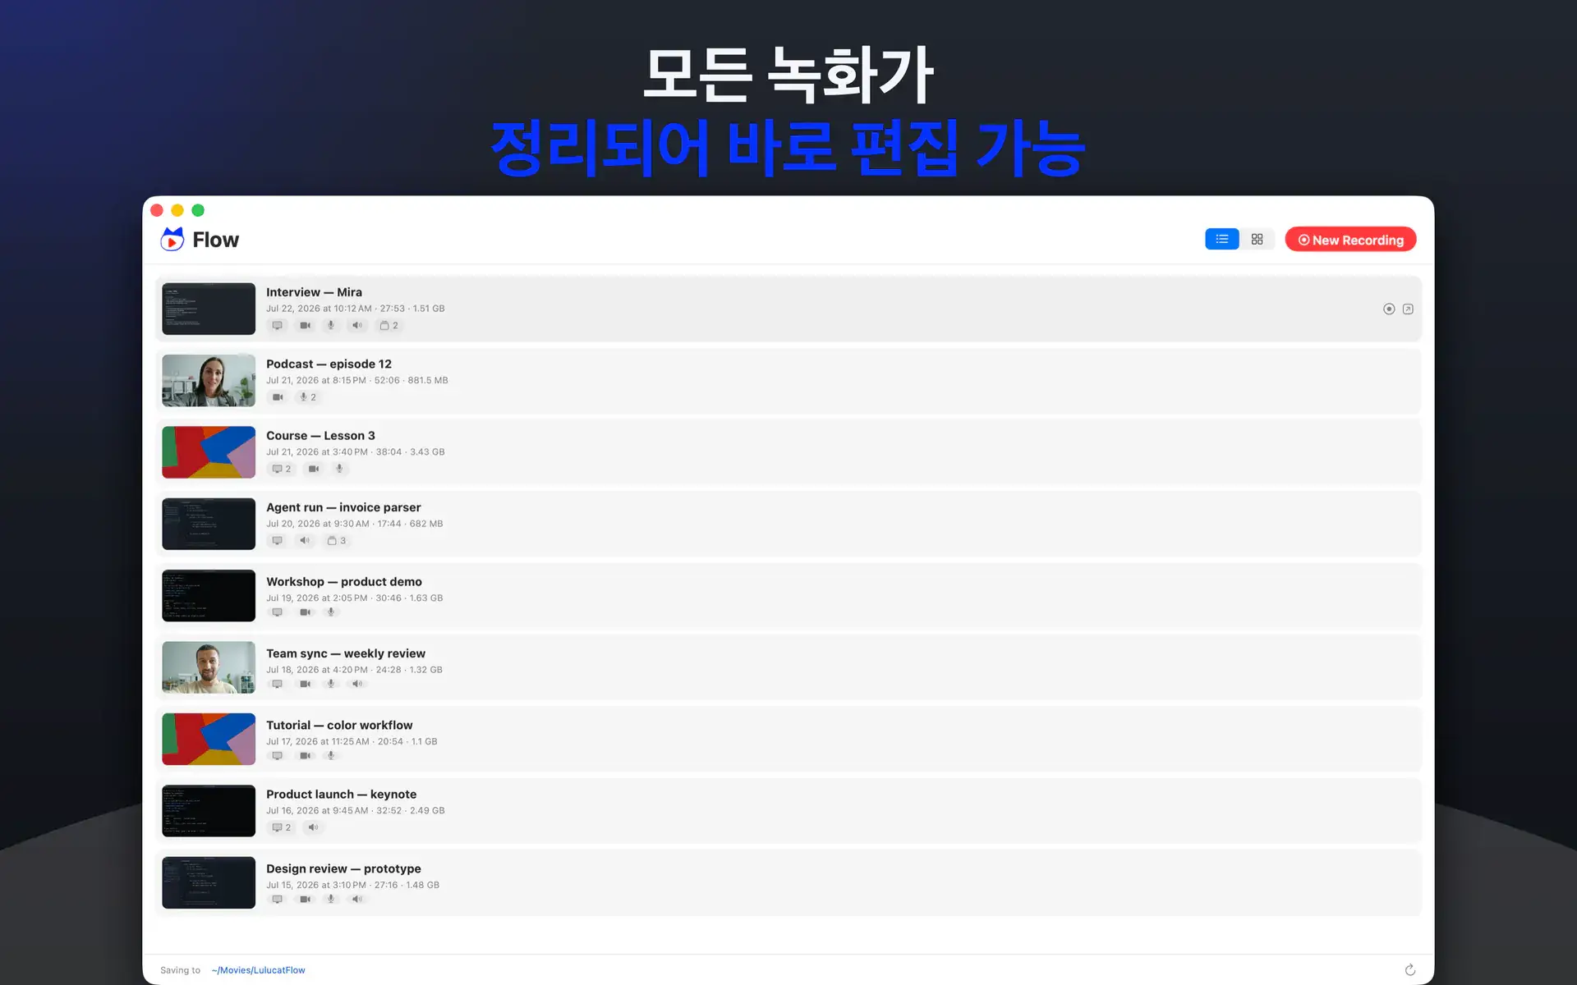Open the Team sync — weekly review thumbnail
The width and height of the screenshot is (1577, 985).
(209, 667)
